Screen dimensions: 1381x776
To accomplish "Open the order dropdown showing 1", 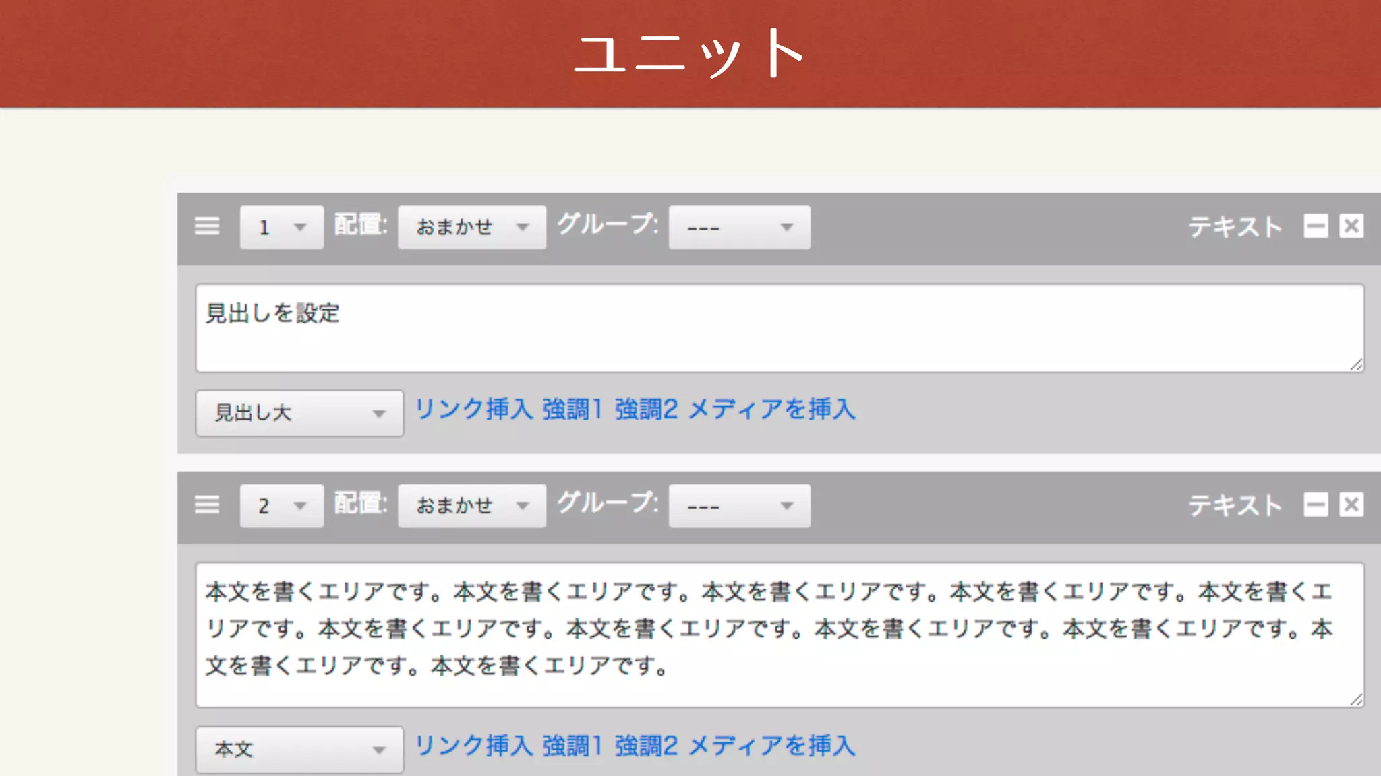I will (282, 228).
